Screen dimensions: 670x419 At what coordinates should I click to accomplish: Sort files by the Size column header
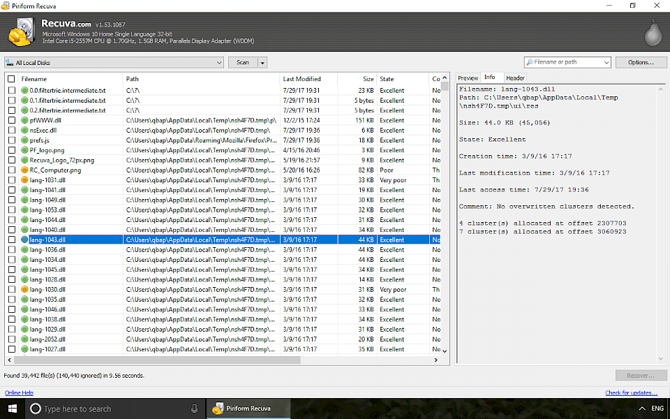click(x=357, y=79)
